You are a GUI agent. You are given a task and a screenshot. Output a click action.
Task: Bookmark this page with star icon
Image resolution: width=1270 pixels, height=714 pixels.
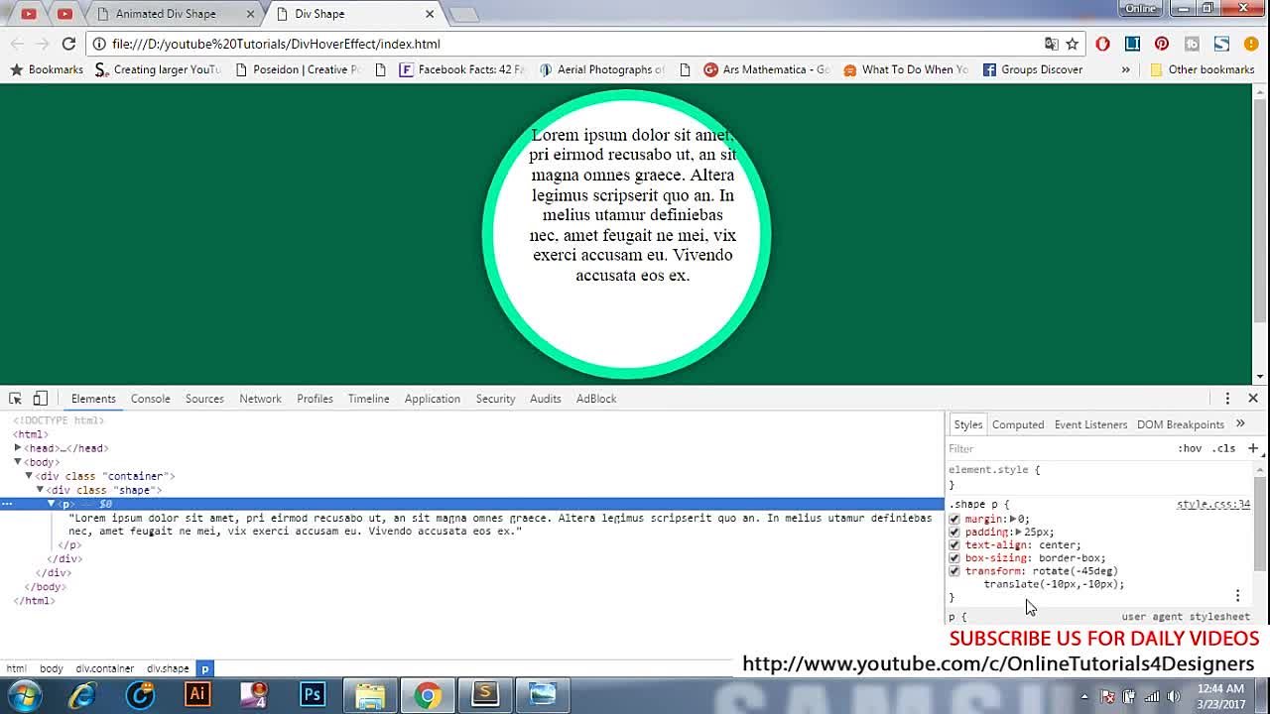[x=1072, y=44]
